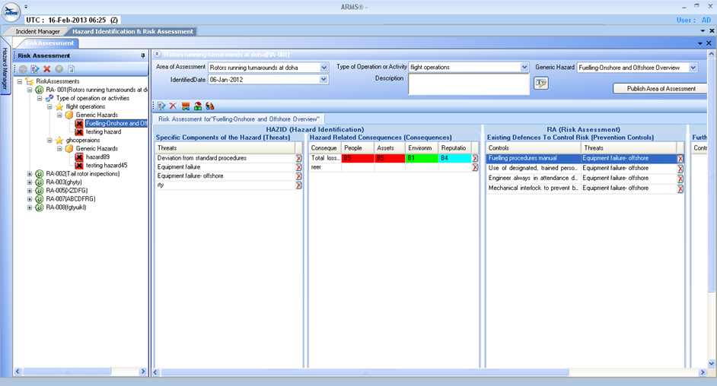Open the IdentifiedDate date picker dropdown
717x386 pixels.
[323, 79]
